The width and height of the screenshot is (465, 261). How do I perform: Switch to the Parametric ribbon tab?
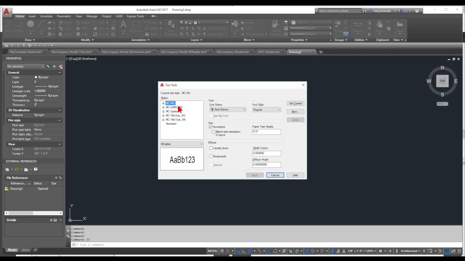[64, 16]
